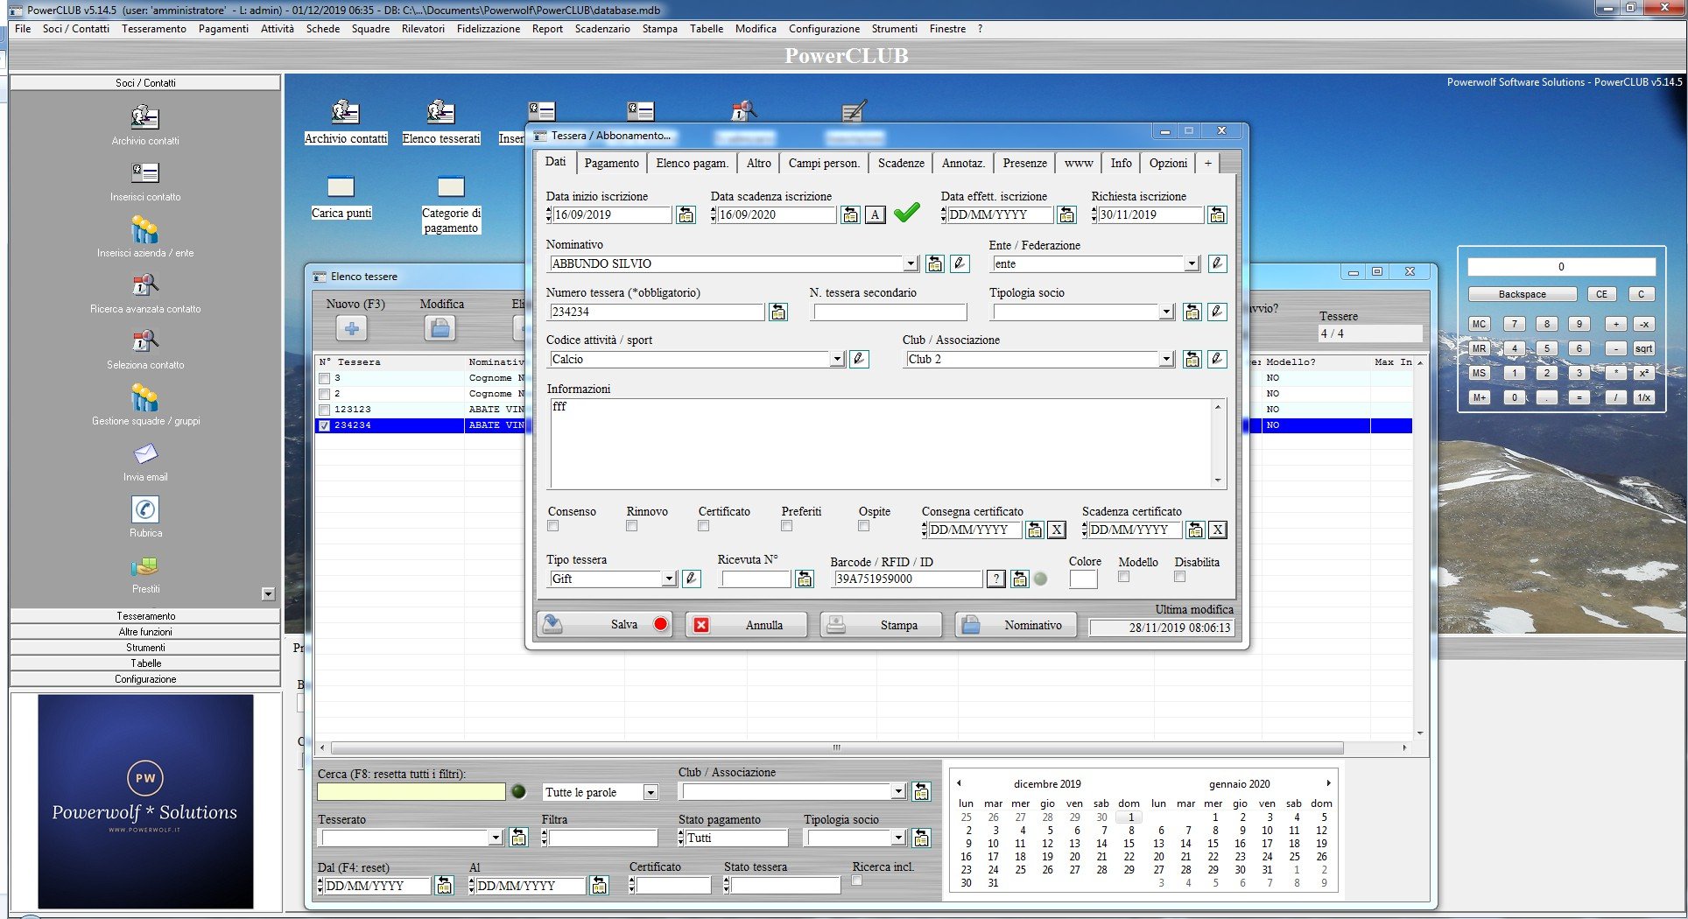Image resolution: width=1688 pixels, height=919 pixels.
Task: Open calendar for Richiesta iscrizione
Action: click(1217, 215)
